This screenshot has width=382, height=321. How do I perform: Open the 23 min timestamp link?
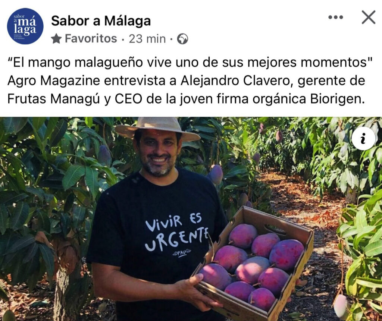point(147,39)
